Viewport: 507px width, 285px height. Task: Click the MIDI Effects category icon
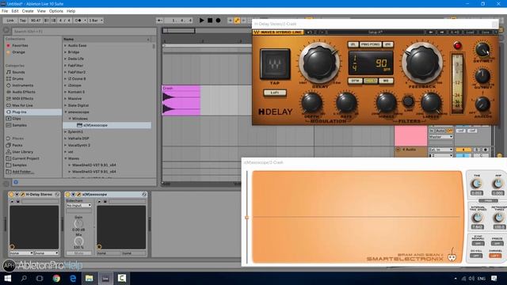(9, 98)
